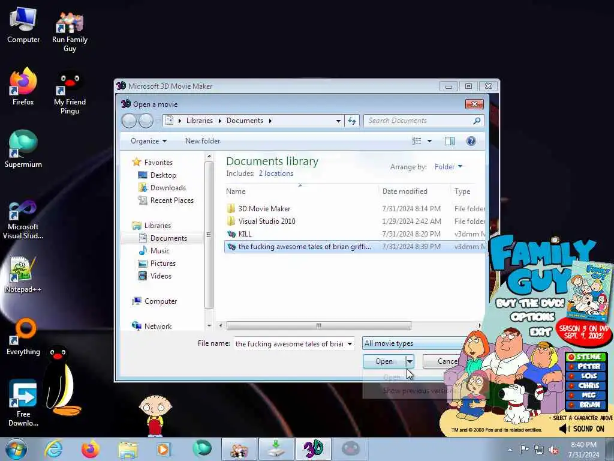Switch to the download manager taskbar item
This screenshot has width=614, height=461.
click(x=276, y=449)
